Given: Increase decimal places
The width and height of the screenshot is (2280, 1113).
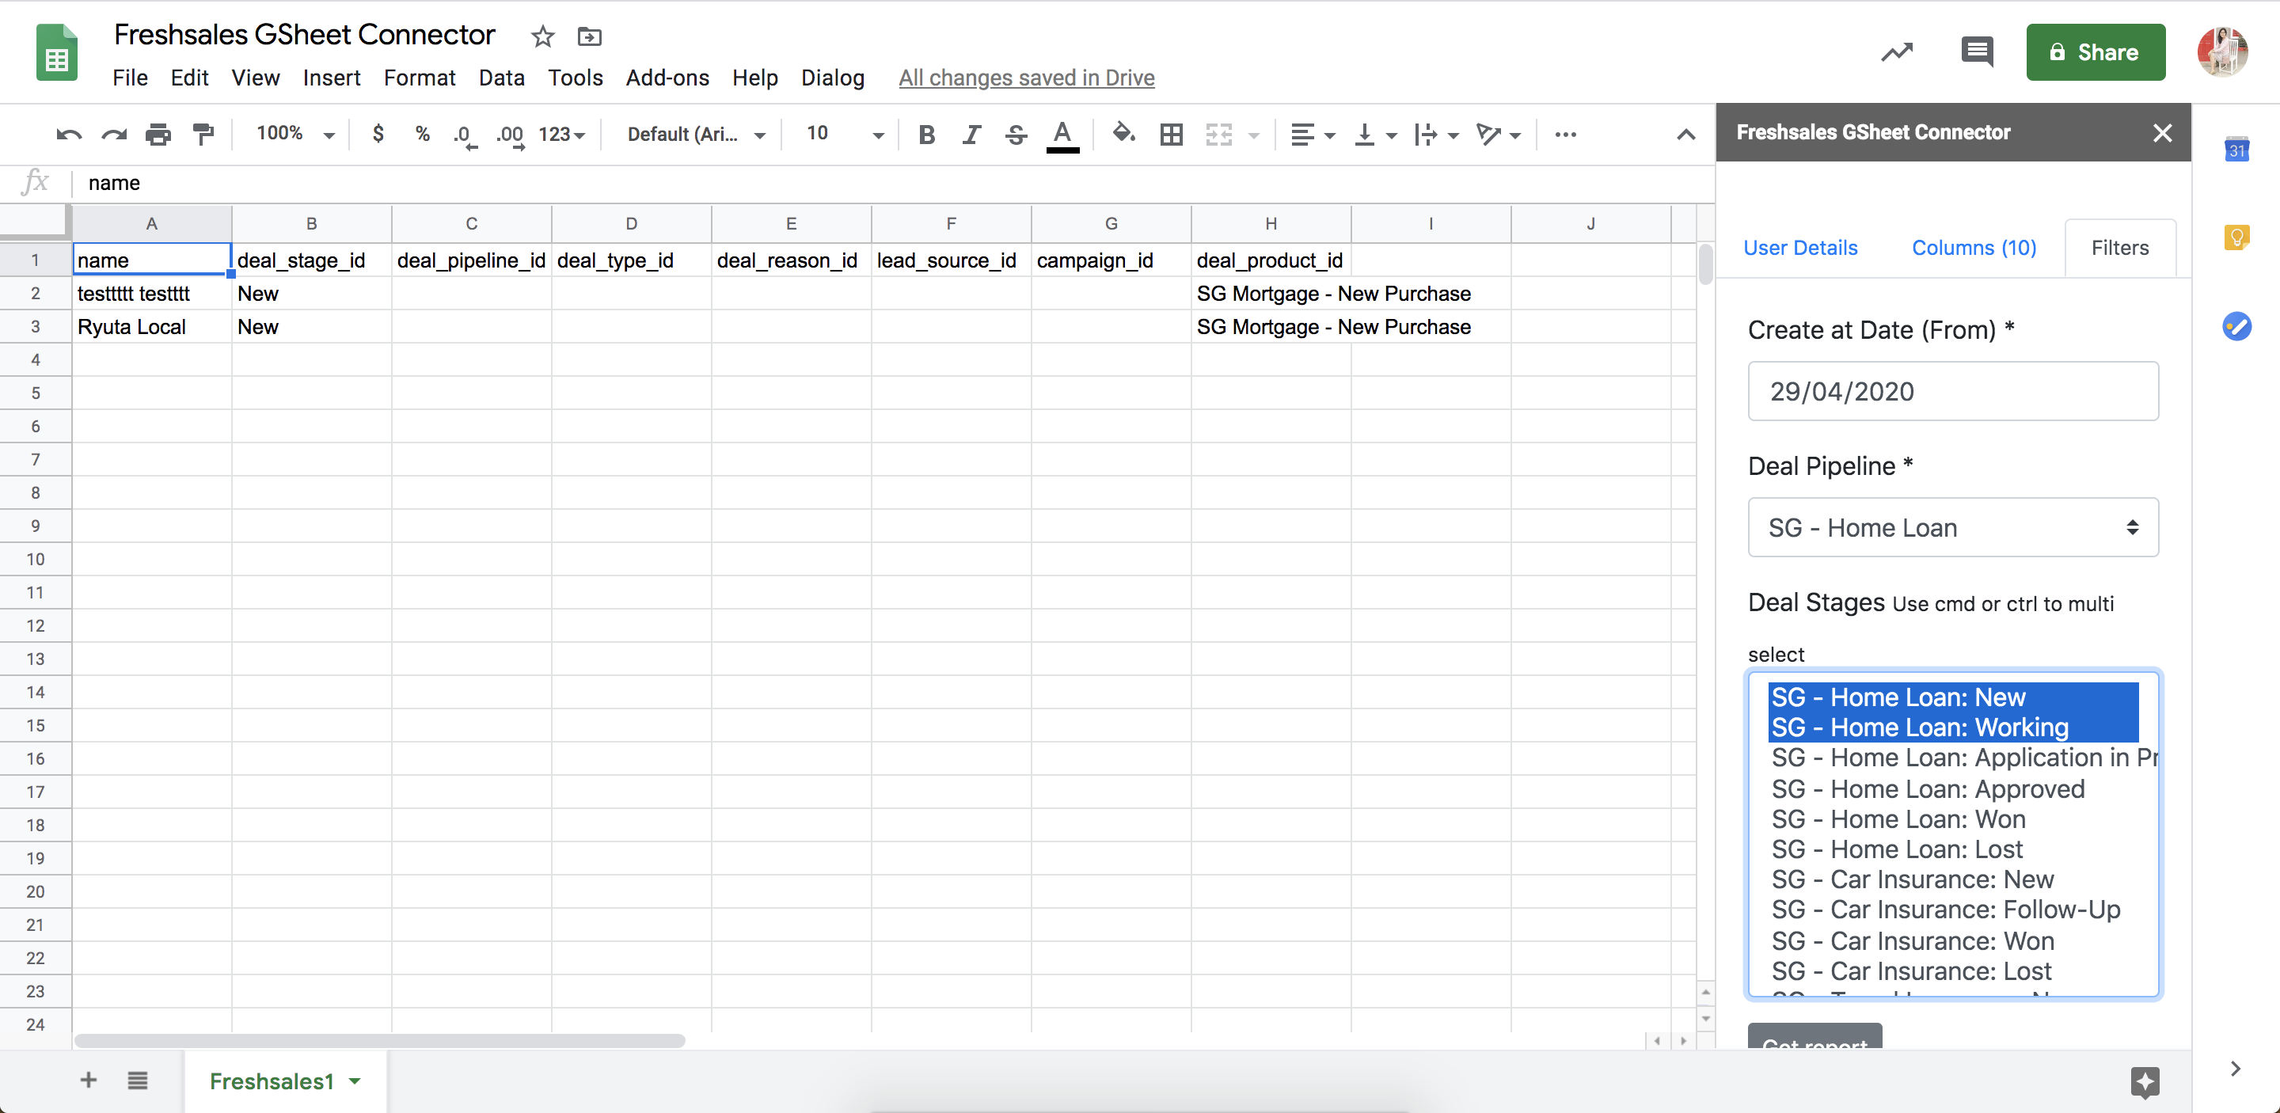Looking at the screenshot, I should (511, 135).
